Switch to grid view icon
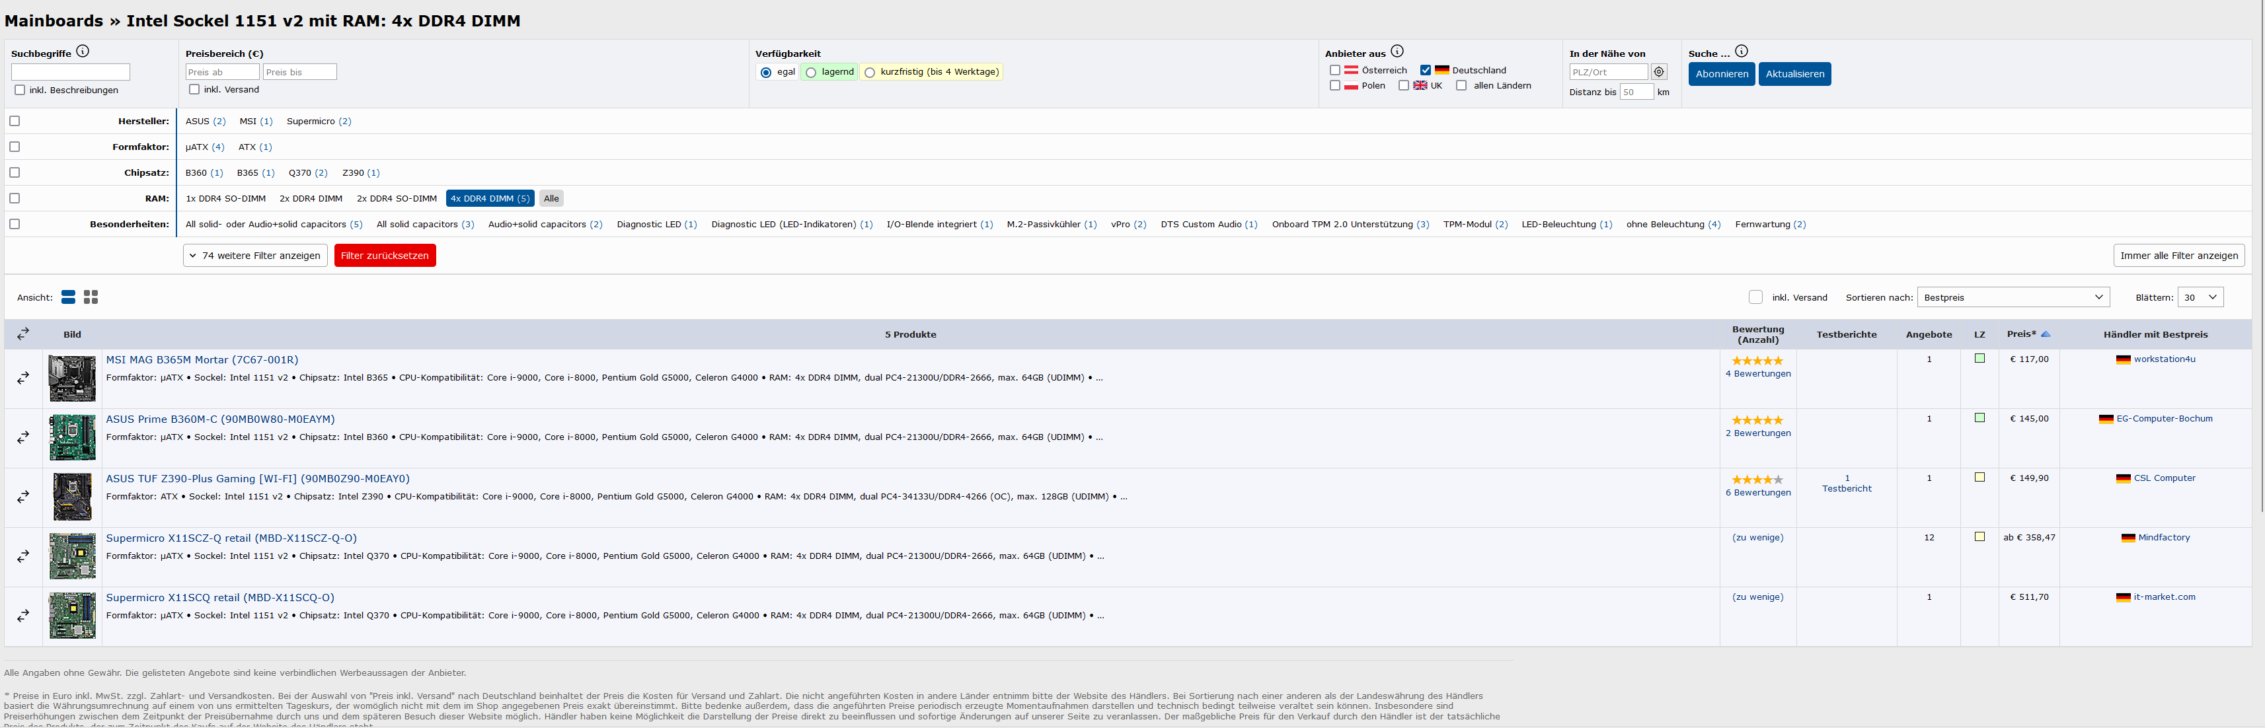 pos(91,297)
